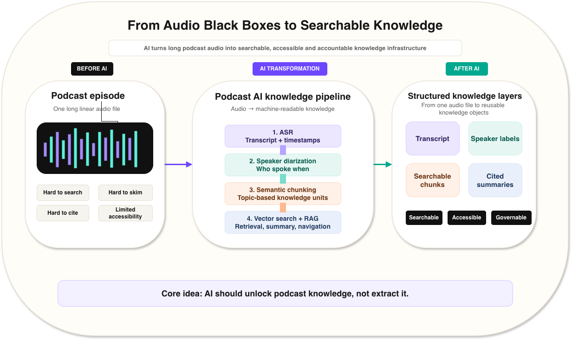Viewport: 572px width, 340px height.
Task: Select the Audio → machine-readable knowledge caption
Action: 283,109
